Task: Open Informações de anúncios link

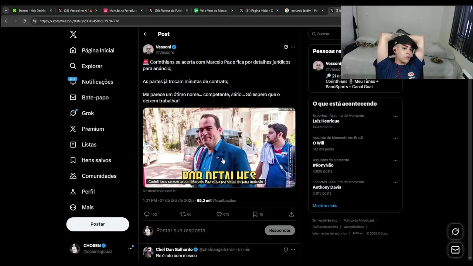Action: (330, 233)
